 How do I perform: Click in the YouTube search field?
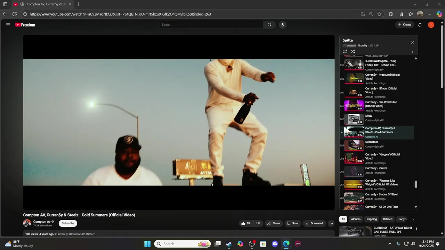[x=211, y=25]
